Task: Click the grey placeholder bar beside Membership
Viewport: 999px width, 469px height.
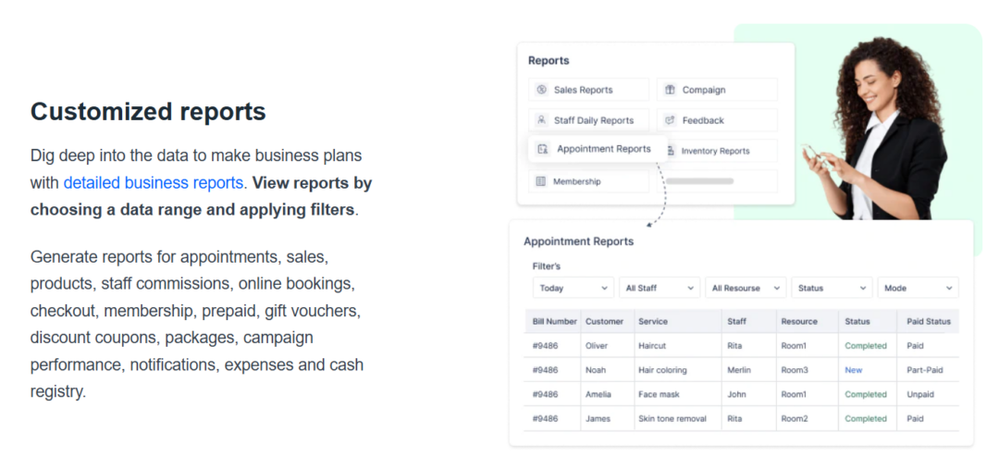Action: (699, 181)
